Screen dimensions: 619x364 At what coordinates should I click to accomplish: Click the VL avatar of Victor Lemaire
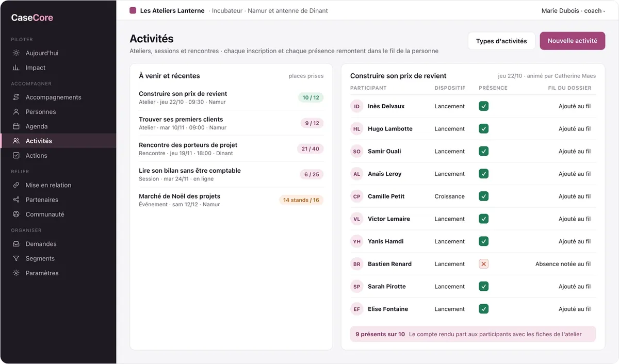coord(357,219)
